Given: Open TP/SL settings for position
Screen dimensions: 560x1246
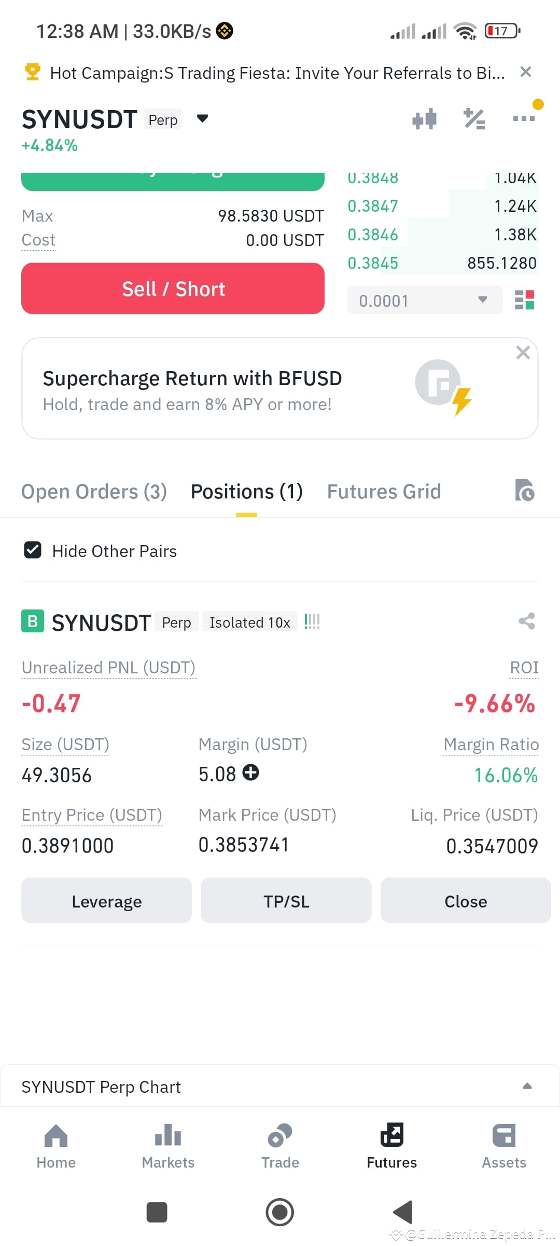Looking at the screenshot, I should [286, 901].
